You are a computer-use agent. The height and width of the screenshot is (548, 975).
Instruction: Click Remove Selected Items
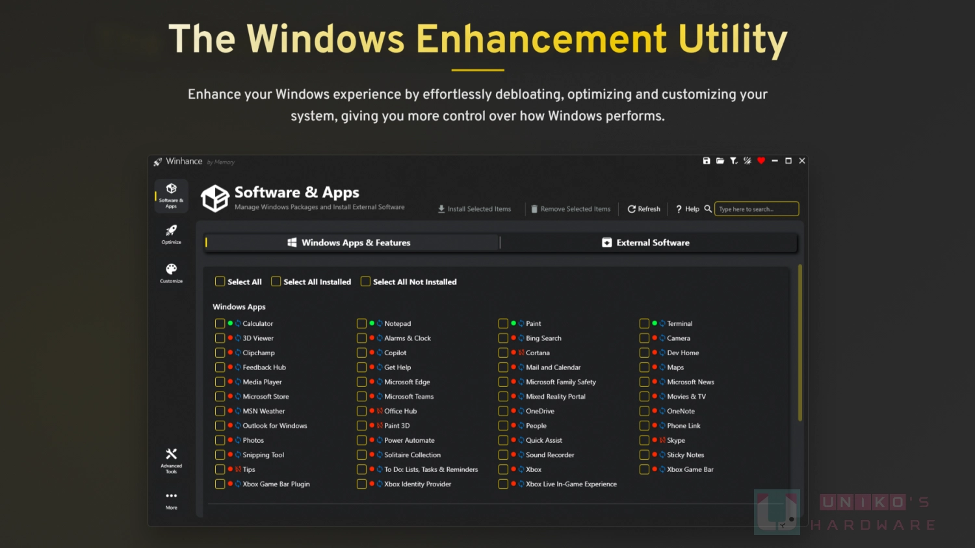pos(571,209)
